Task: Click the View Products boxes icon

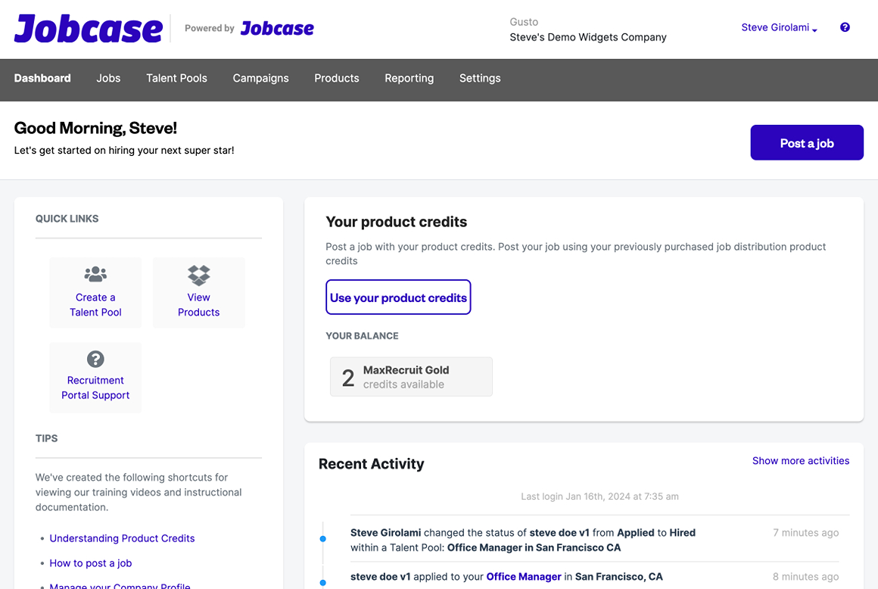Action: coord(199,275)
